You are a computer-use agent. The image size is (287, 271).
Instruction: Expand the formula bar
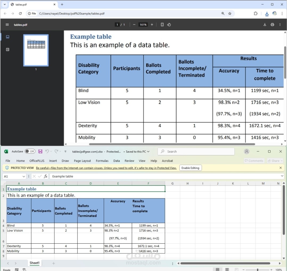282,176
